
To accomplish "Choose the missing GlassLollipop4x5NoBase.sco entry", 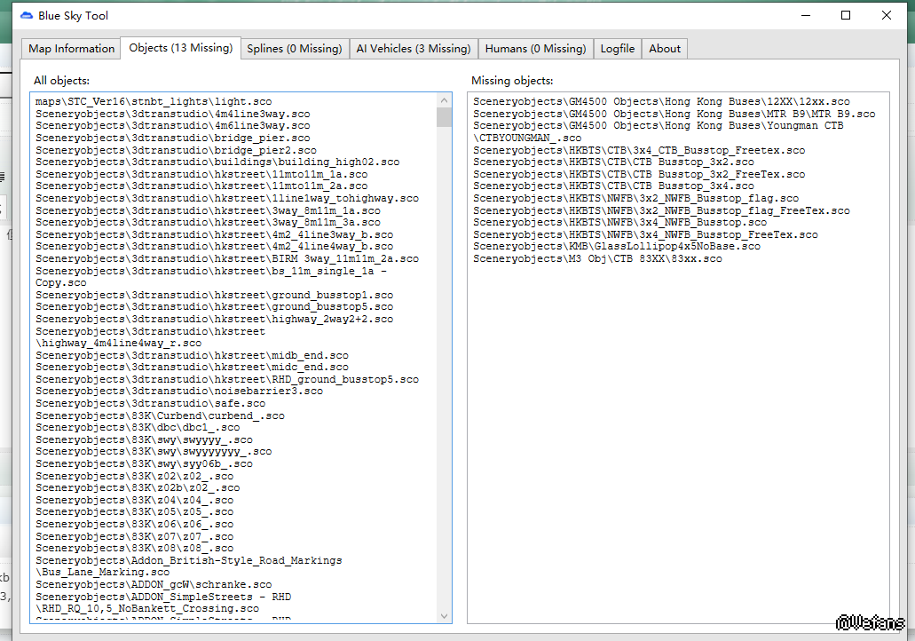I will (616, 246).
